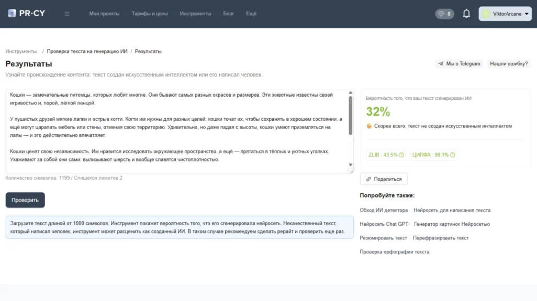Click the Инструменты breadcrumb link
The width and height of the screenshot is (537, 301).
tap(21, 51)
